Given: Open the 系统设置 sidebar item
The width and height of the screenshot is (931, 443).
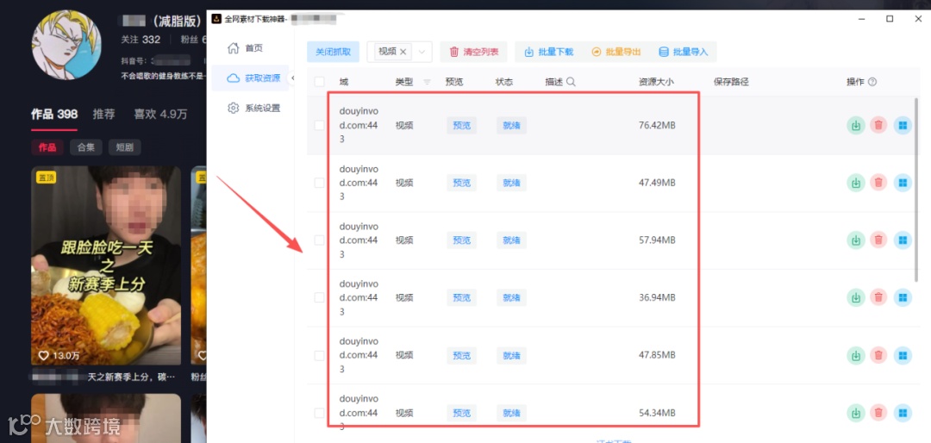Looking at the screenshot, I should (x=250, y=108).
